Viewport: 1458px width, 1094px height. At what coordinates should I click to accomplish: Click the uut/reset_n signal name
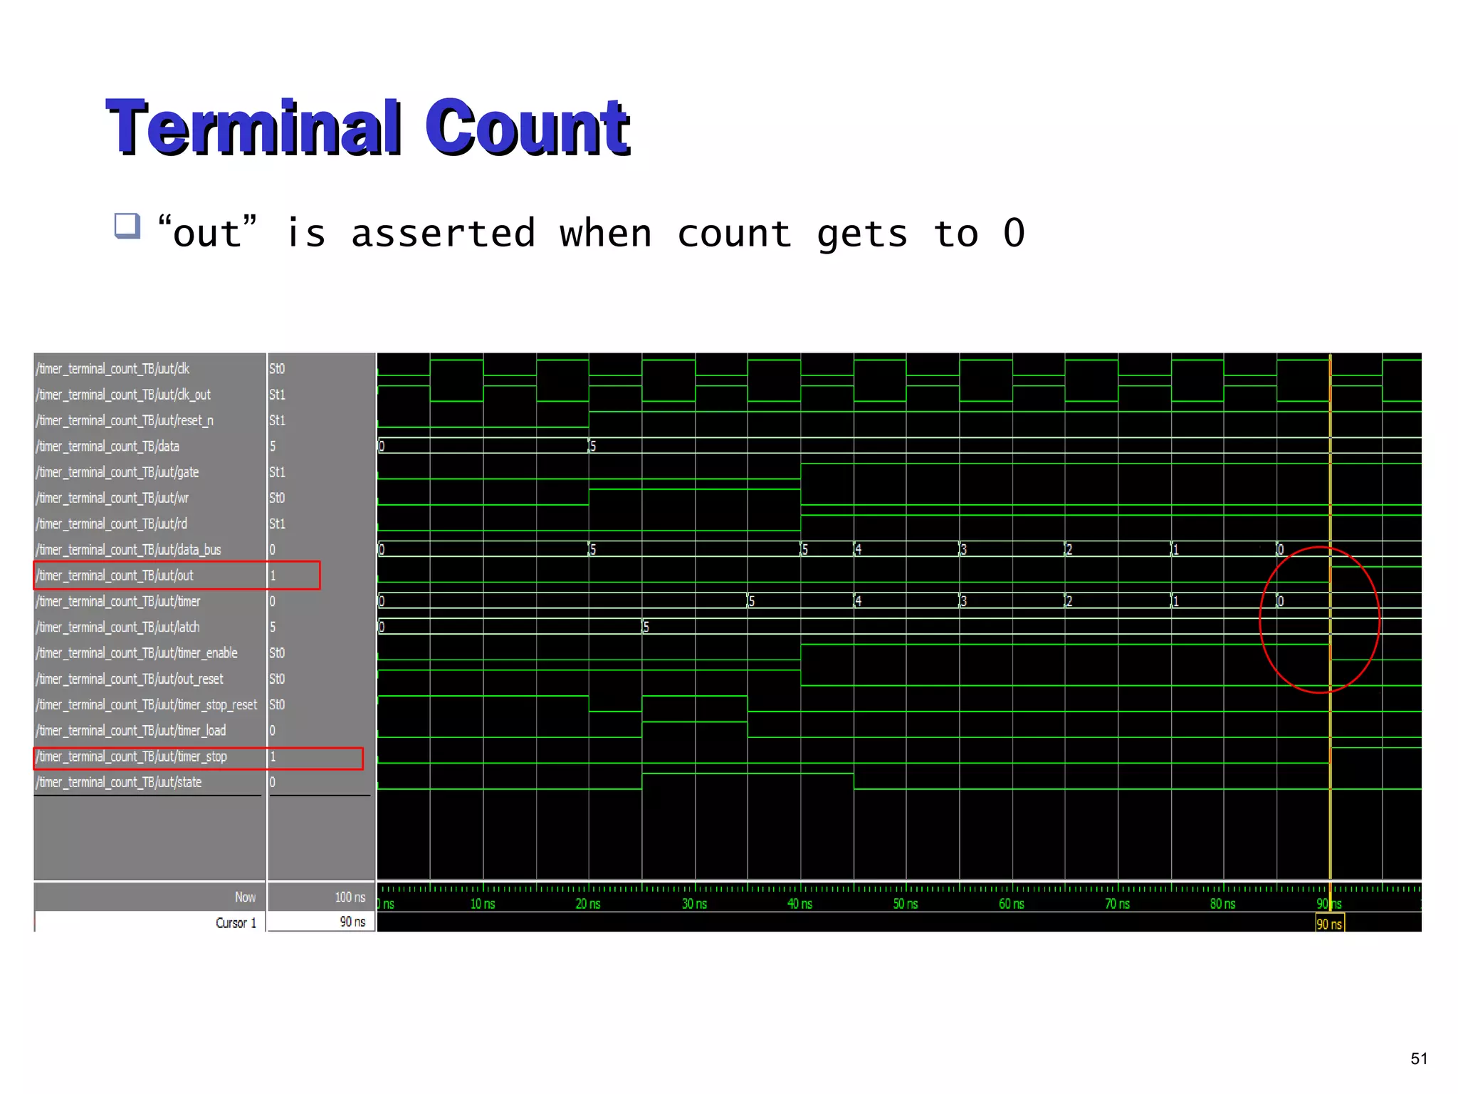pos(125,420)
